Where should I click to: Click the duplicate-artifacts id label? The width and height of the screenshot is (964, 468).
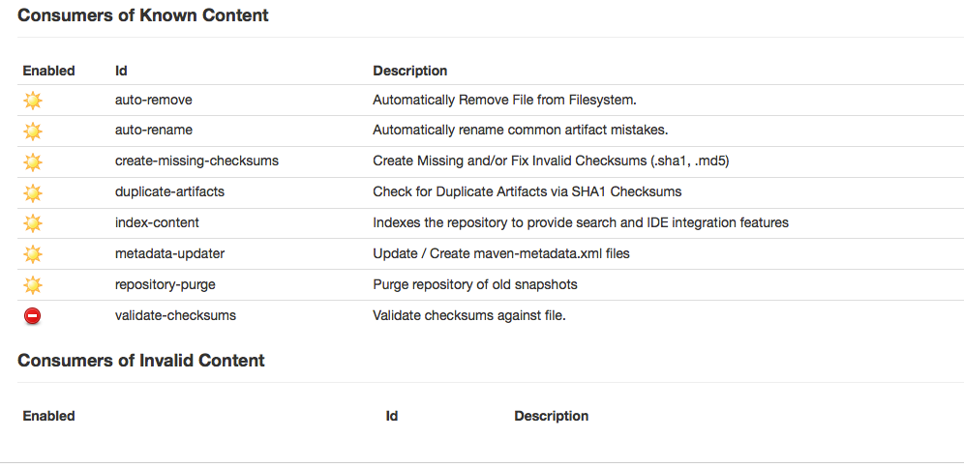click(x=169, y=192)
